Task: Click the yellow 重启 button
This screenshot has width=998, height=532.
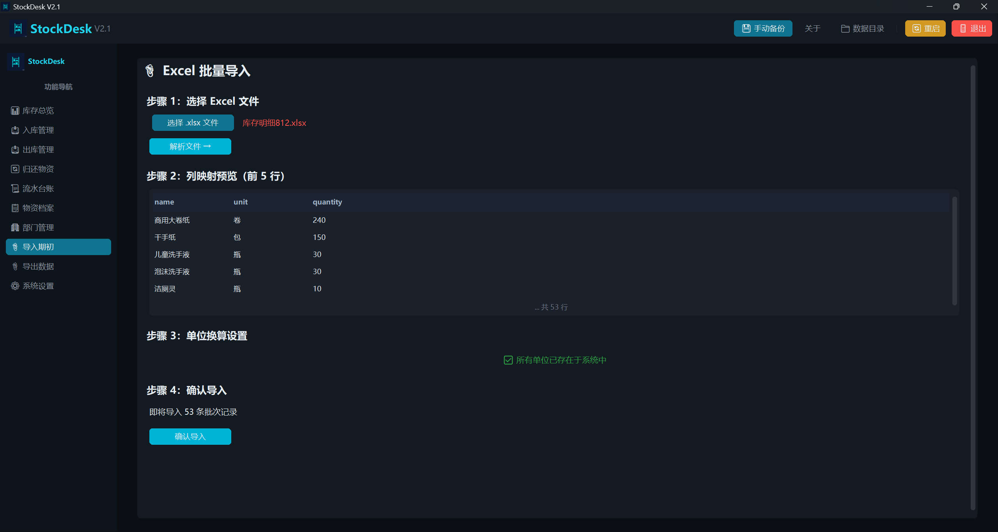Action: coord(925,28)
